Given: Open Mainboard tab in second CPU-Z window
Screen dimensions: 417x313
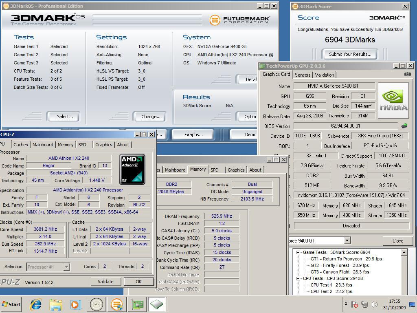Looking at the screenshot, I should tap(175, 170).
